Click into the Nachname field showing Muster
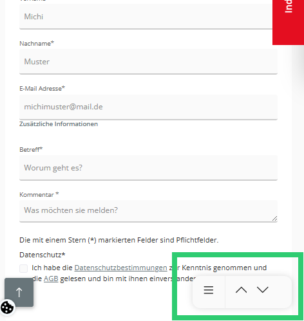 point(148,62)
